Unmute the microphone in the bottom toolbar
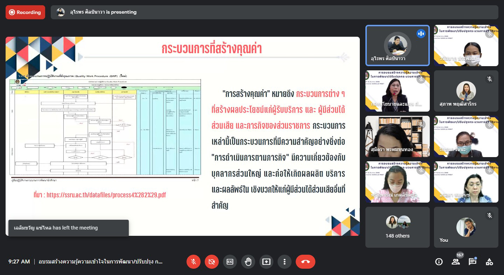Screen dimensions: 504x275 [194, 262]
